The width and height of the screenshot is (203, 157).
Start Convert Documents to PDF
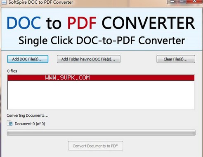click(95, 146)
